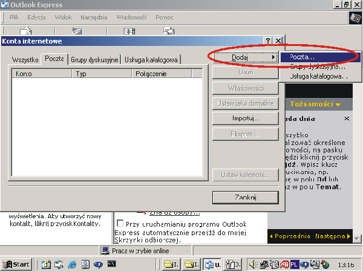
Task: Switch to the Wszystko tab
Action: point(25,59)
